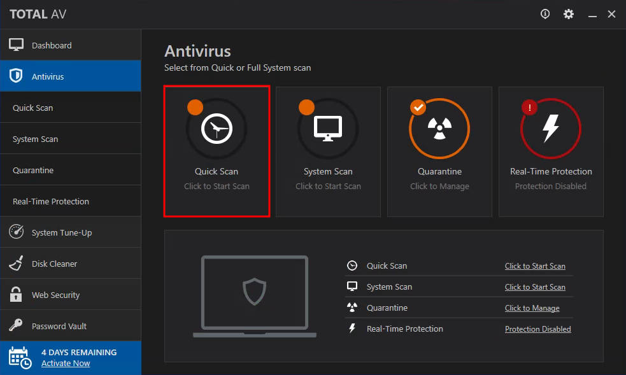Click the System Scan card title text
The height and width of the screenshot is (375, 626).
[328, 171]
